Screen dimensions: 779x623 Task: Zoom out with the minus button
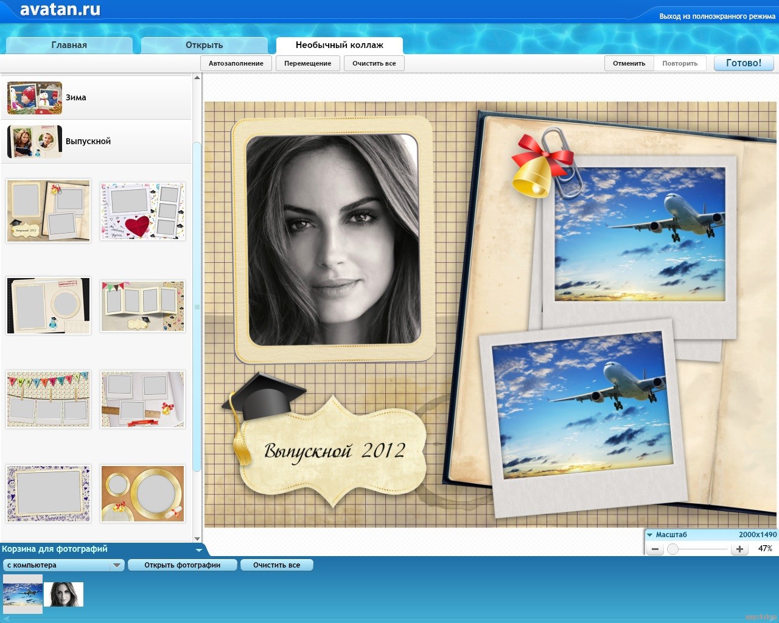tap(655, 549)
